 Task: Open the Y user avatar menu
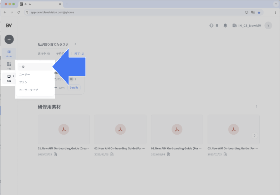coord(268,26)
